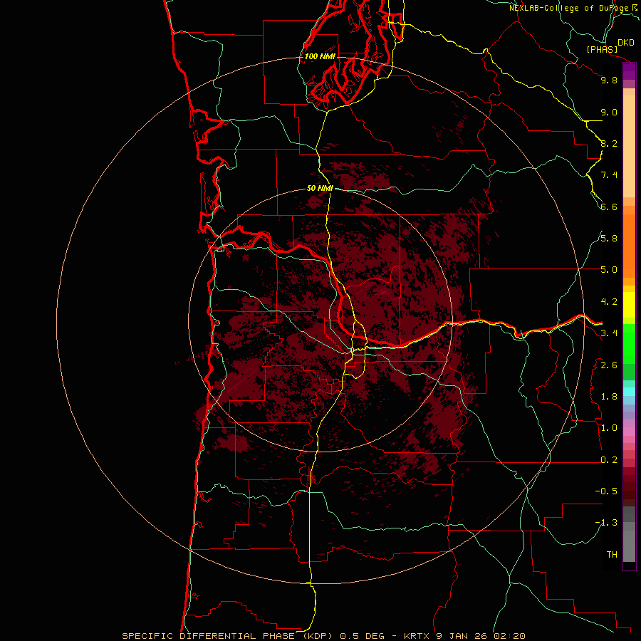Screen dimensions: 641x641
Task: Click the -0.5 value on the color scale
Action: click(x=606, y=491)
